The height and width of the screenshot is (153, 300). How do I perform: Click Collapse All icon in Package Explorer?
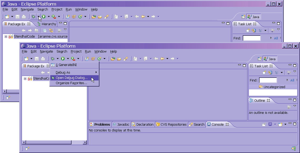coord(45,30)
